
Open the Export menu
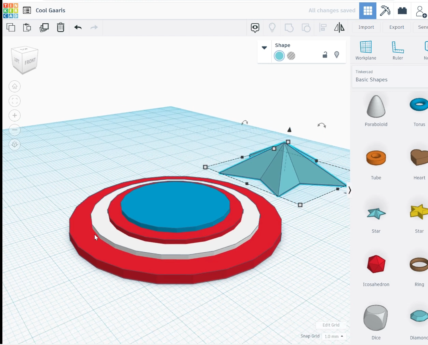point(397,27)
